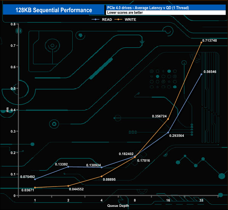Click x-axis label 2
This screenshot has height=210, width=228.
(x=68, y=200)
